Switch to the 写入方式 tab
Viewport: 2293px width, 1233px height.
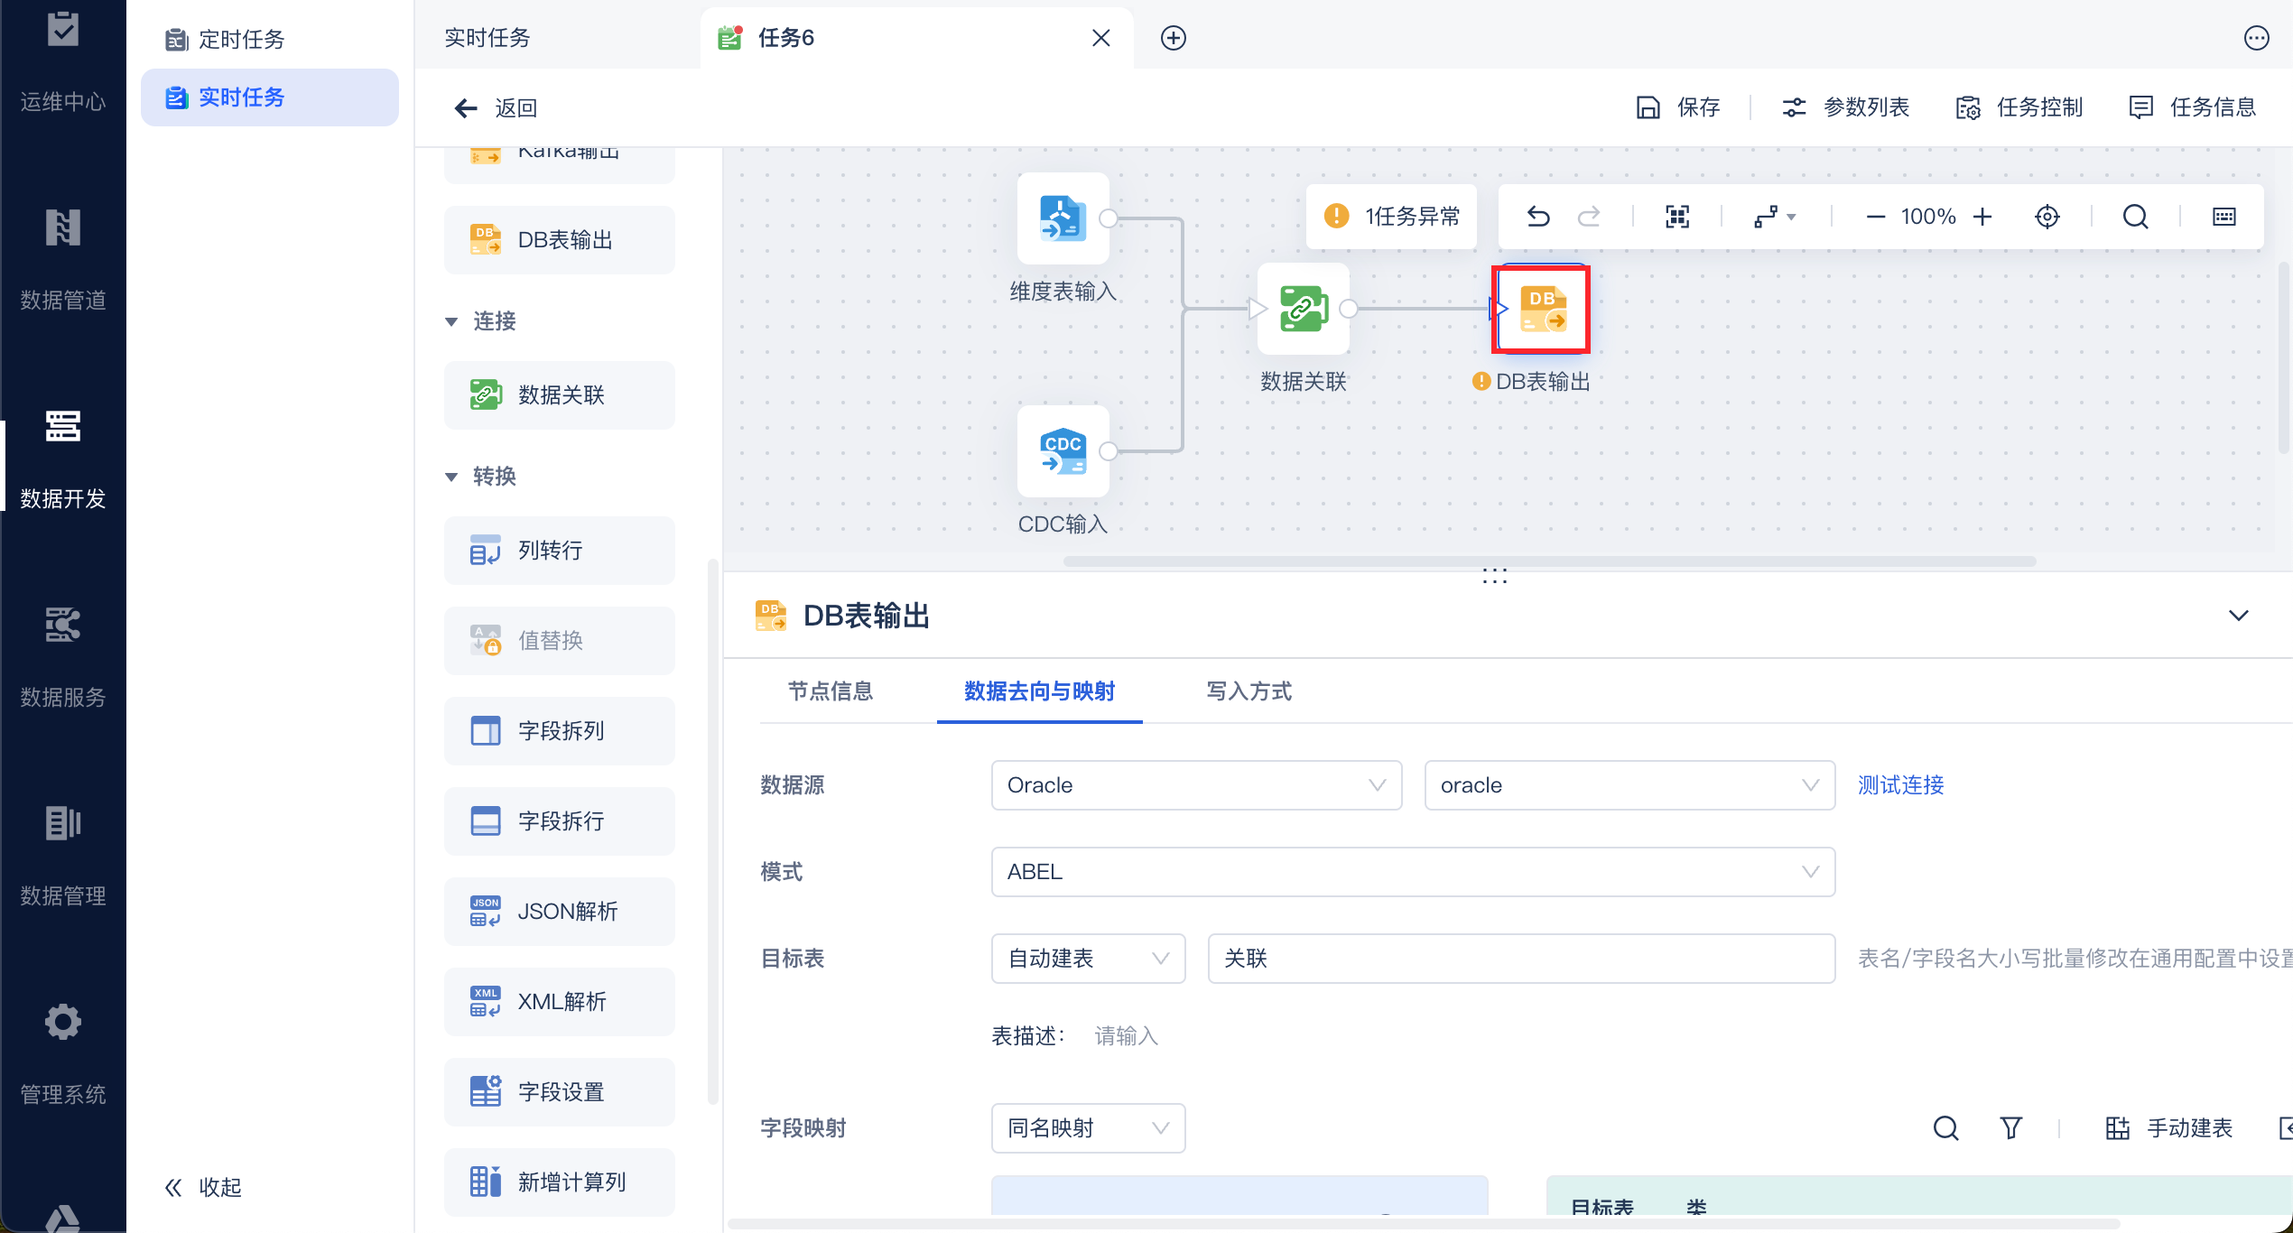[x=1249, y=691]
